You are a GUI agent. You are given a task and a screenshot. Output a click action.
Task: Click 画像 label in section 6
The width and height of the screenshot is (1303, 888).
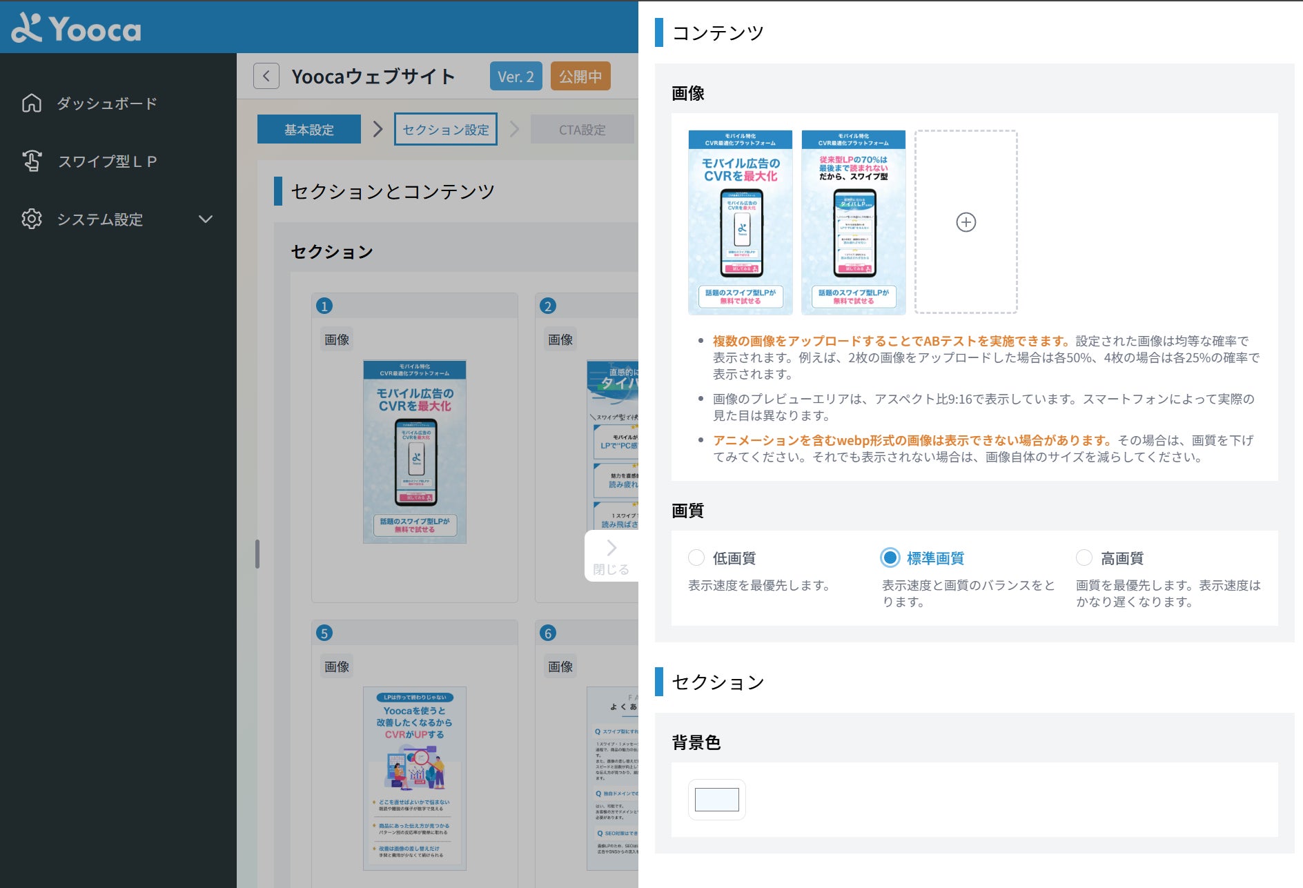coord(560,667)
